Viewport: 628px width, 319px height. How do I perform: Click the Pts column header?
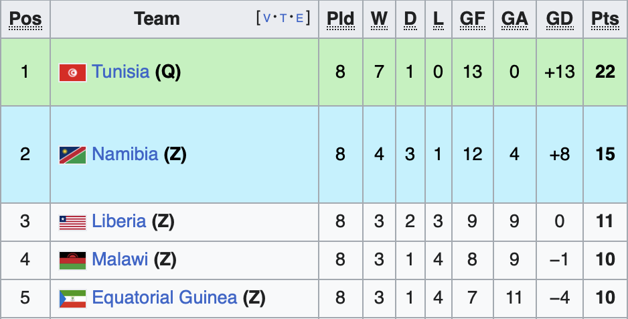[605, 19]
